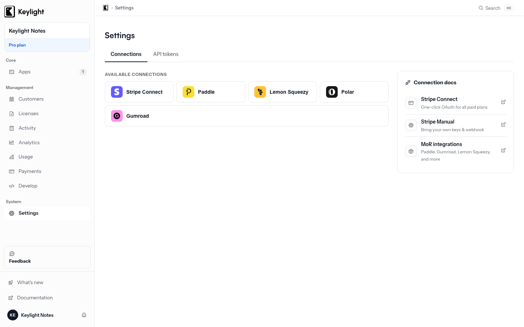Click the Analytics chart icon

pos(12,143)
